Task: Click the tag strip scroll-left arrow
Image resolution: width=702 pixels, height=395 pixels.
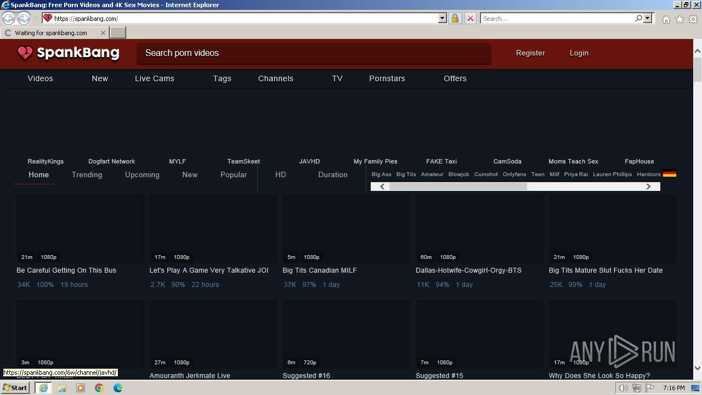Action: (x=382, y=187)
